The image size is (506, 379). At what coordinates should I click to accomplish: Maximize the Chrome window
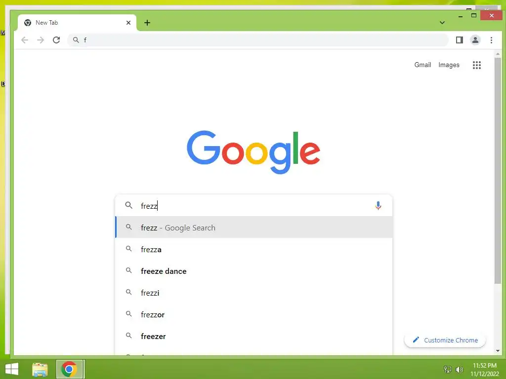474,15
